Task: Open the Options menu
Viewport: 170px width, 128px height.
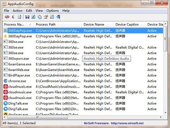Action: pos(53,11)
